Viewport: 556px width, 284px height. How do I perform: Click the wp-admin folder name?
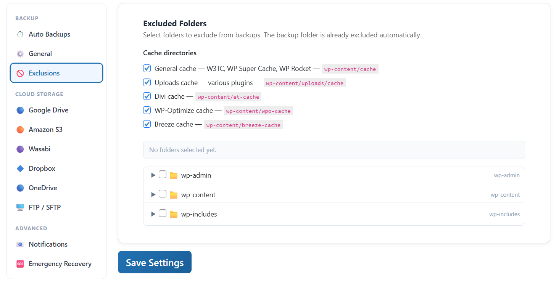point(196,175)
